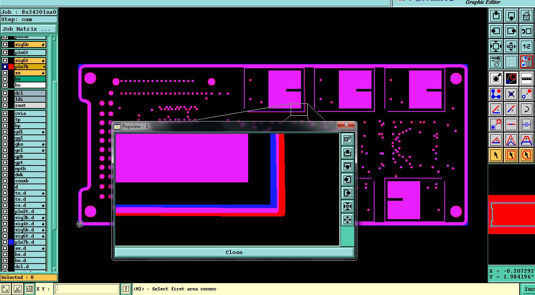Click the popview pan right icon

(x=347, y=193)
